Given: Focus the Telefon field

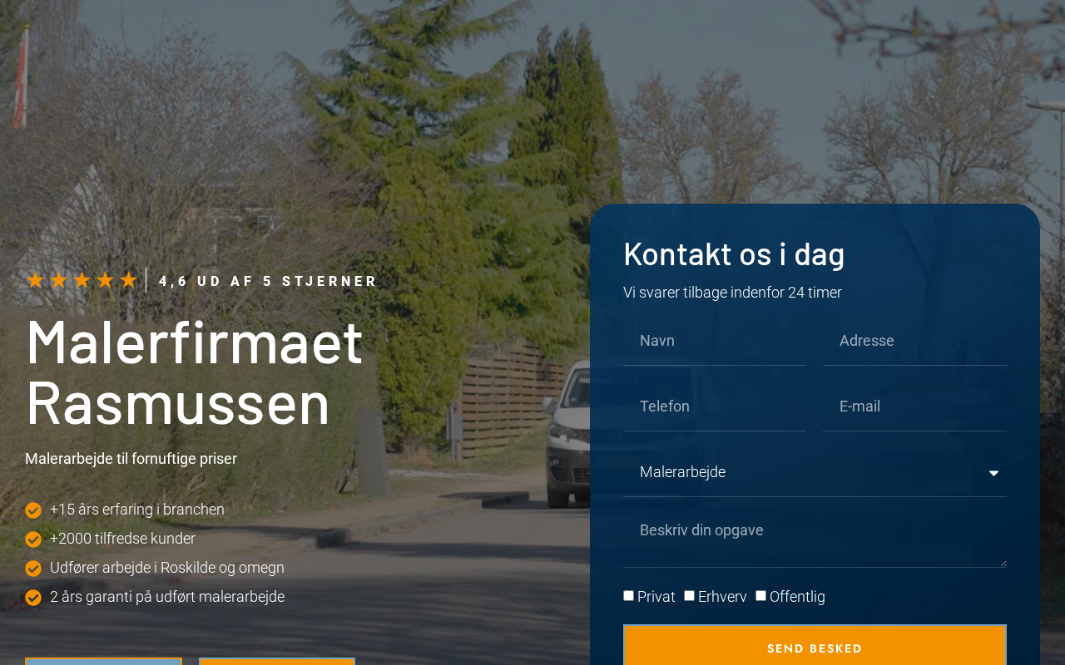Looking at the screenshot, I should [715, 406].
